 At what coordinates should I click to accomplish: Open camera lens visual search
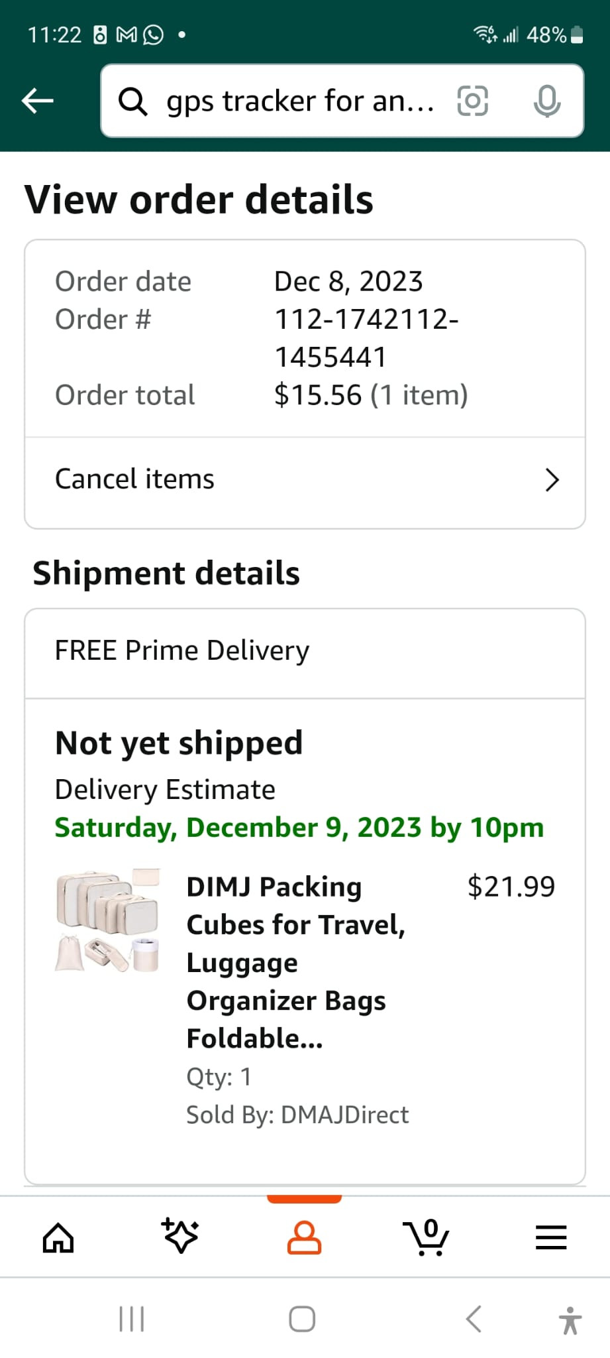(x=472, y=101)
